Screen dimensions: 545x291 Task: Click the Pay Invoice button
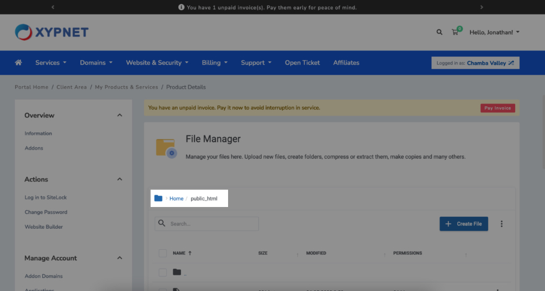tap(497, 108)
